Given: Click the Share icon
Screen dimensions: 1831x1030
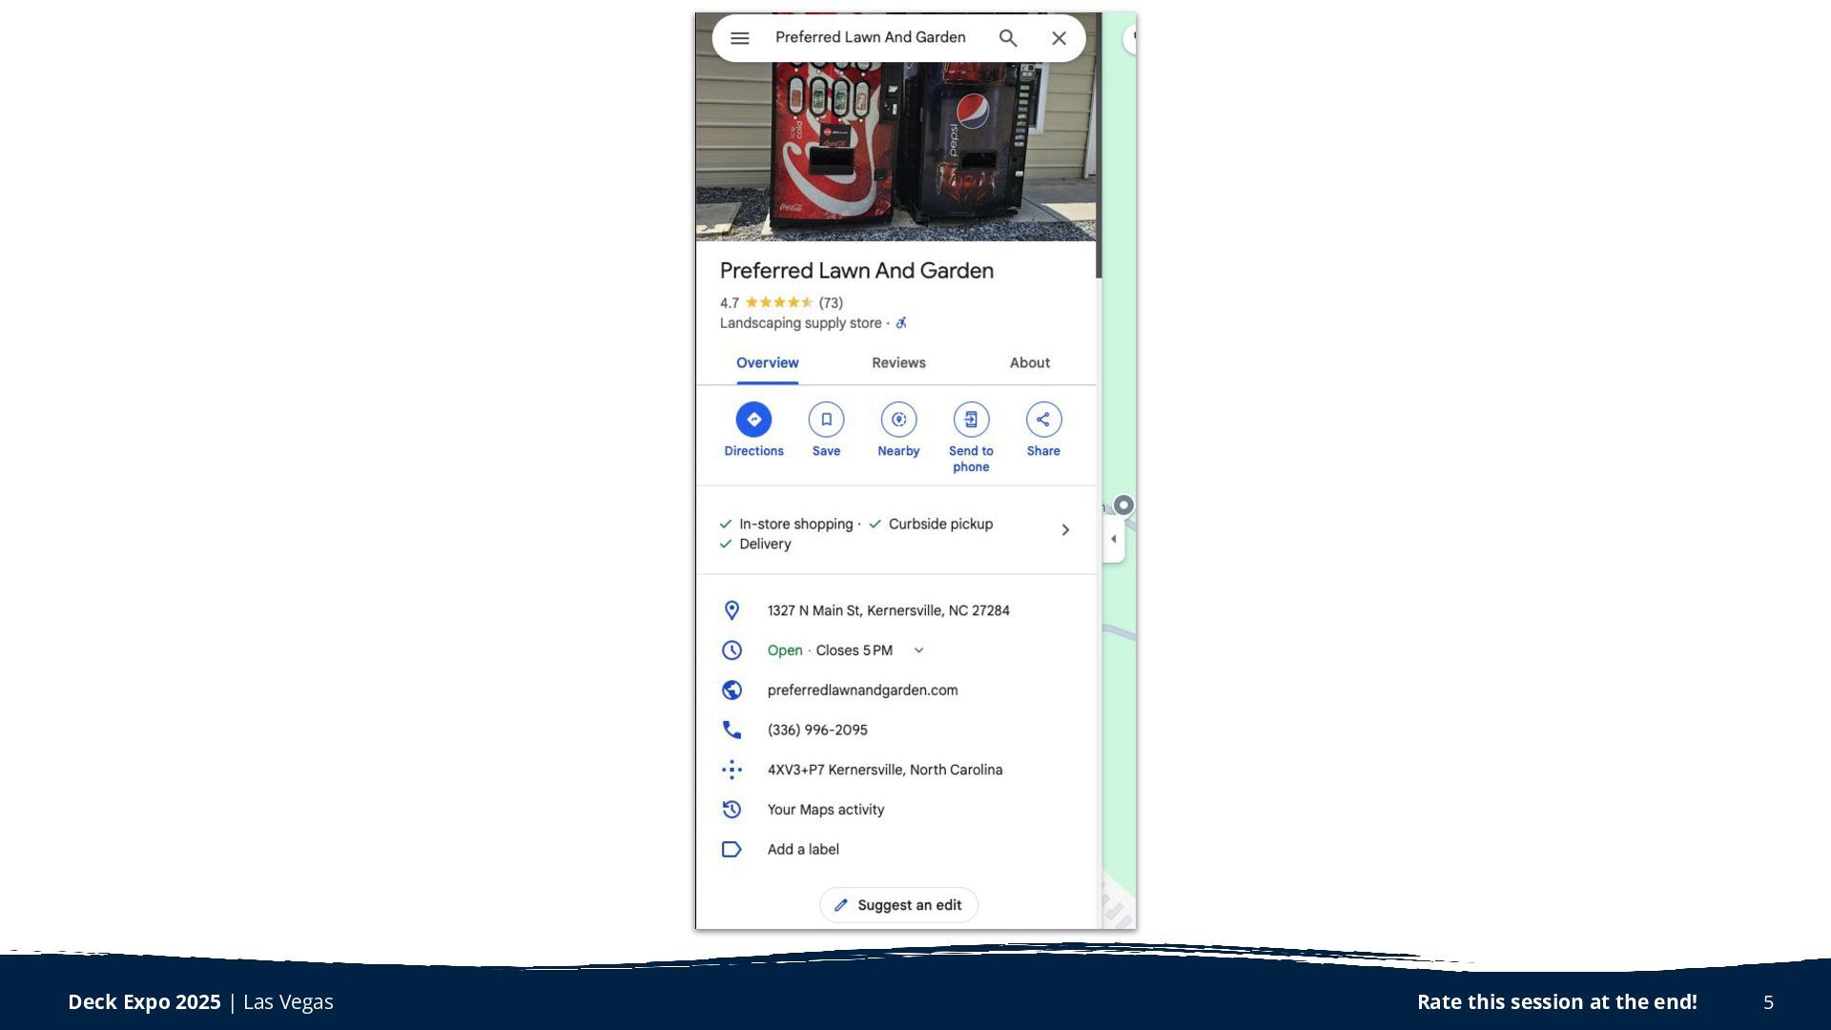Looking at the screenshot, I should point(1043,420).
